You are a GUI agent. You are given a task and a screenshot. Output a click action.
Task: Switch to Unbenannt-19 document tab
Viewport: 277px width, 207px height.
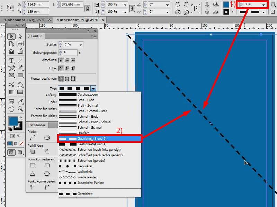77,20
